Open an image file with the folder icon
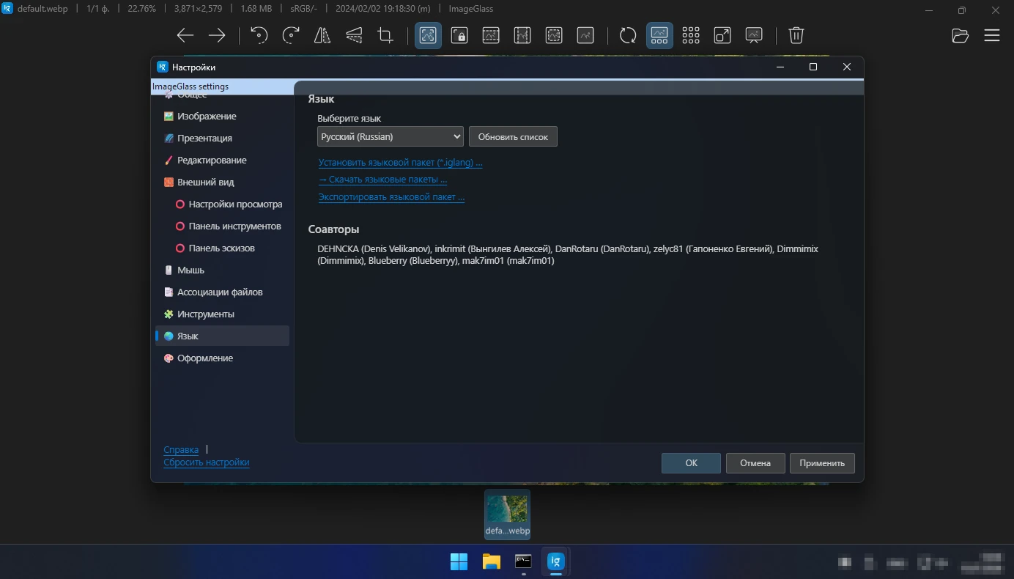 tap(961, 35)
